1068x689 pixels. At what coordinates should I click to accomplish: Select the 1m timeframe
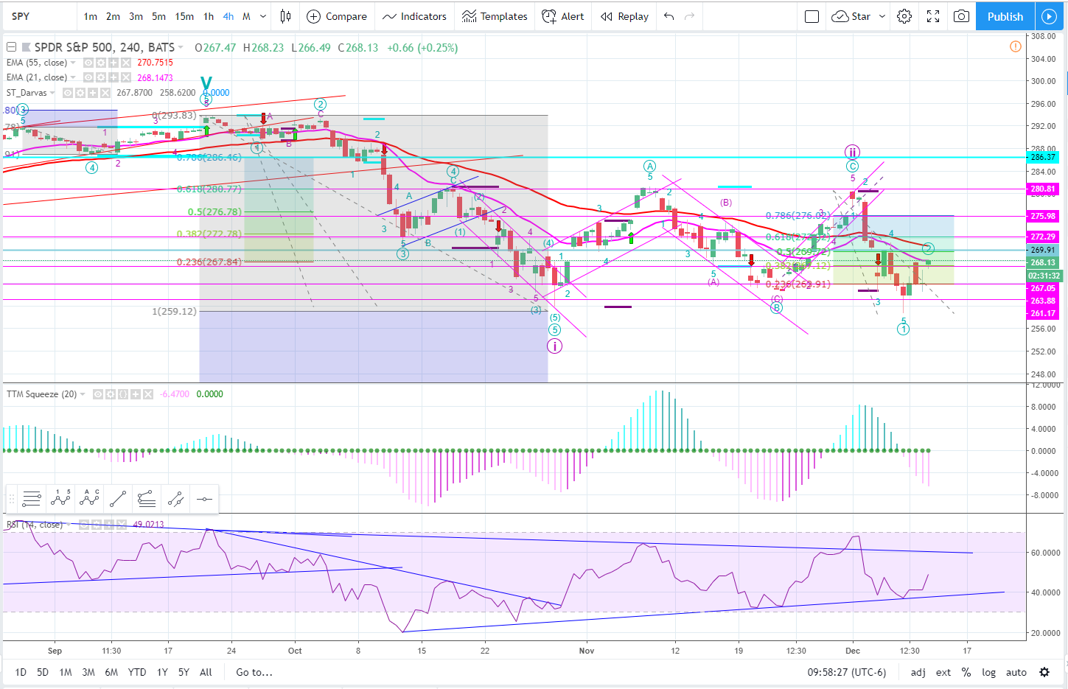[x=90, y=16]
